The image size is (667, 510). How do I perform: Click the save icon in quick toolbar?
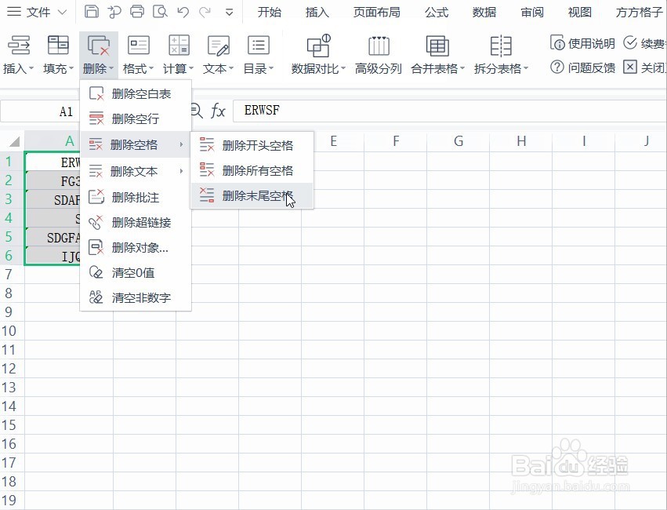coord(92,12)
